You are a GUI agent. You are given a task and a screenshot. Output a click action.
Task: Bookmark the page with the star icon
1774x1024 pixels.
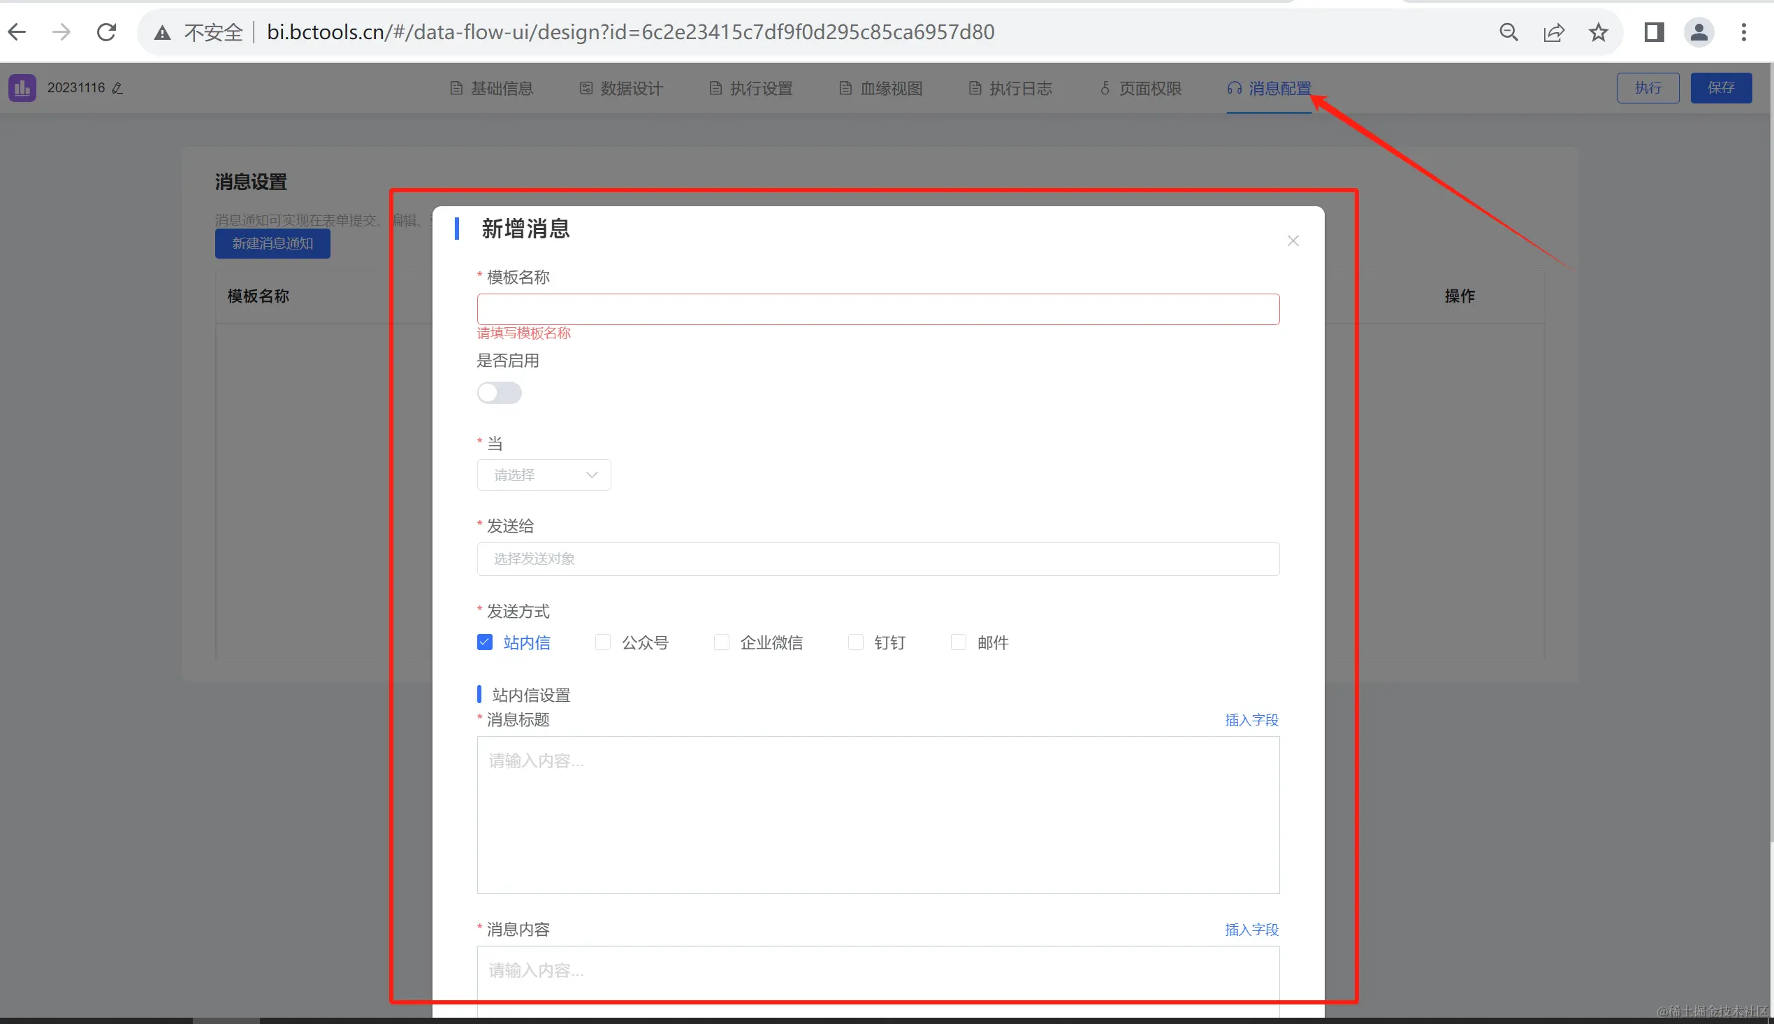1599,32
